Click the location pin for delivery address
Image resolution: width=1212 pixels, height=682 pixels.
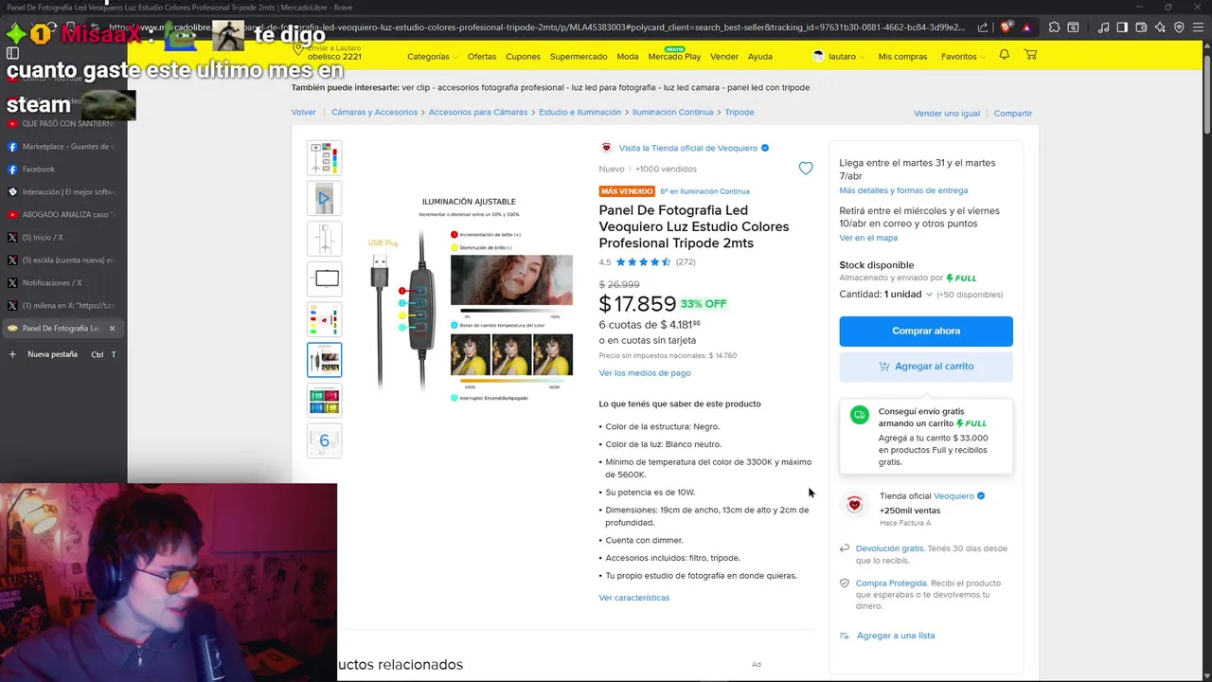coord(298,49)
